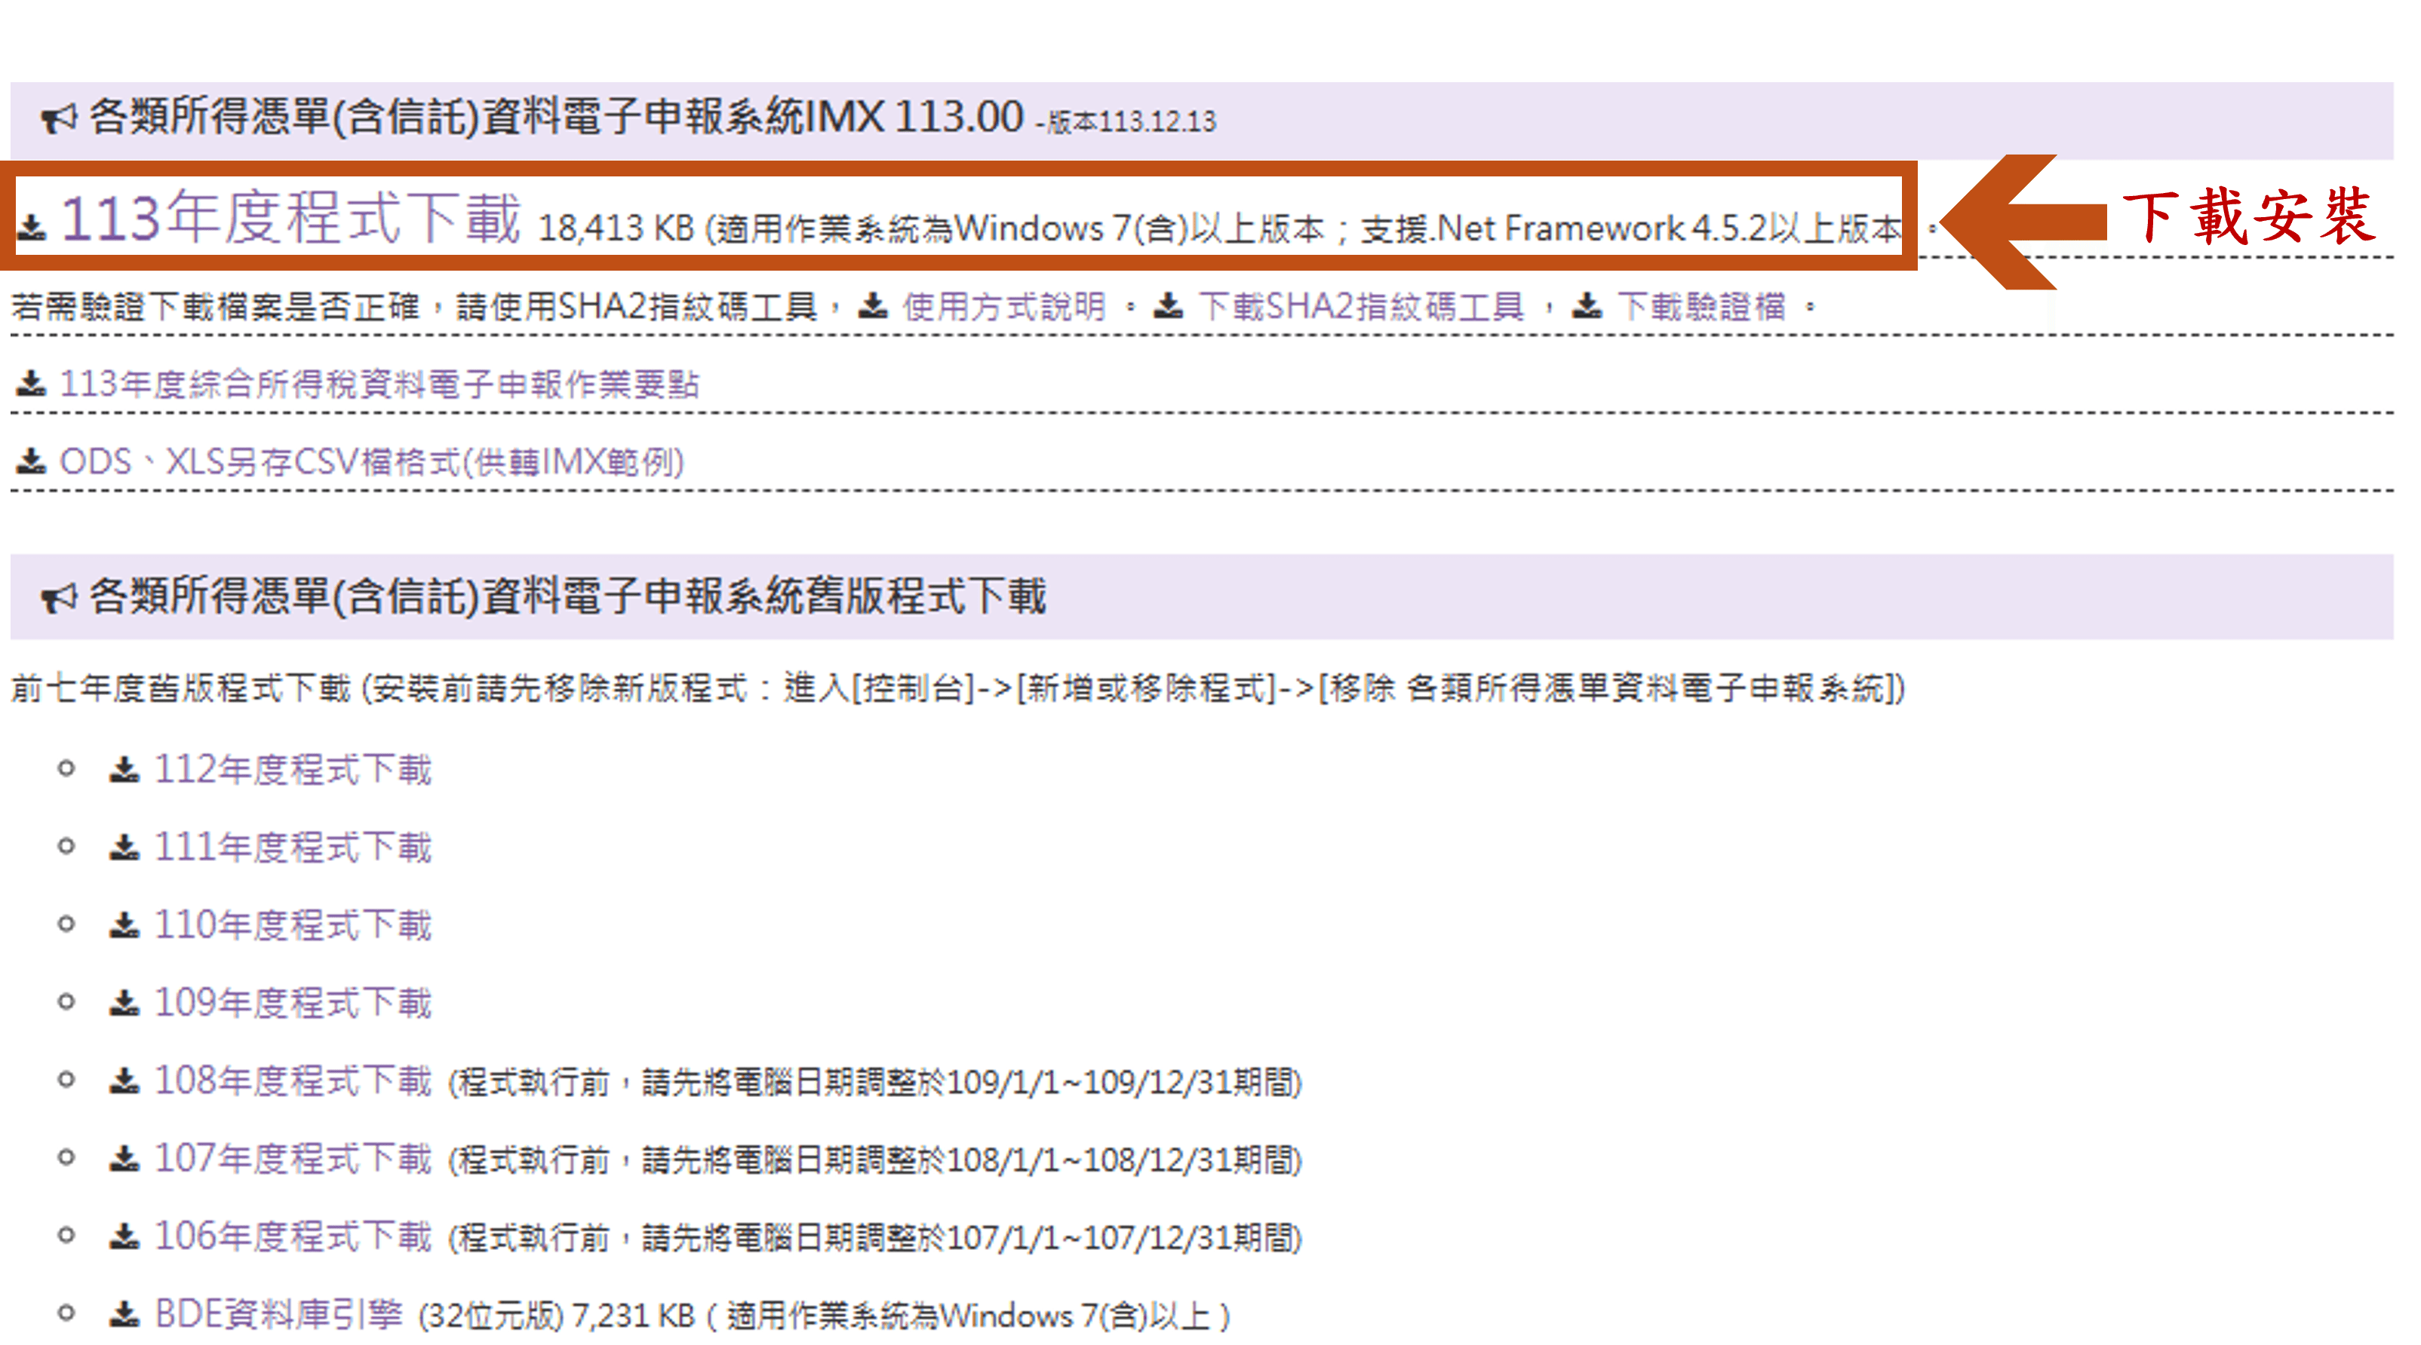Click download icon beside 112年度程式下載
This screenshot has height=1345, width=2421.
124,769
